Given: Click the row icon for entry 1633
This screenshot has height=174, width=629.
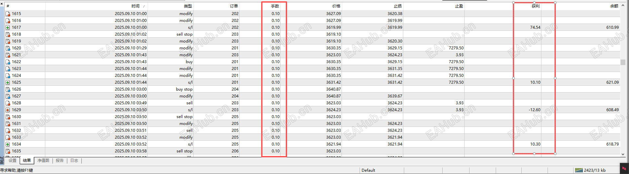Looking at the screenshot, I should pos(8,137).
